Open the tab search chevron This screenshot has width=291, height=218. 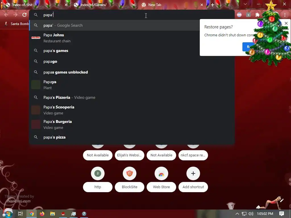click(245, 4)
